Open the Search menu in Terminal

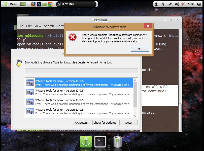49,26
